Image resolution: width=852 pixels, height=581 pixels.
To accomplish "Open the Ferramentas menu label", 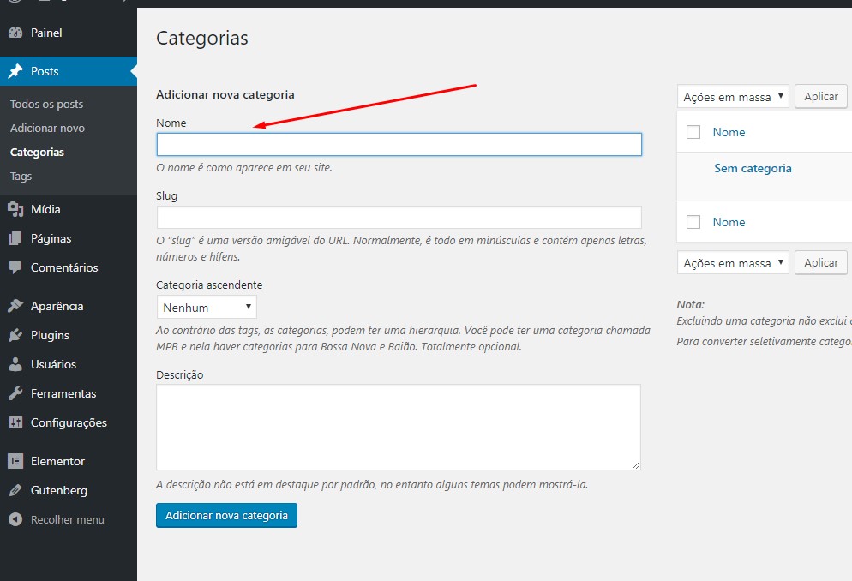I will (x=63, y=393).
